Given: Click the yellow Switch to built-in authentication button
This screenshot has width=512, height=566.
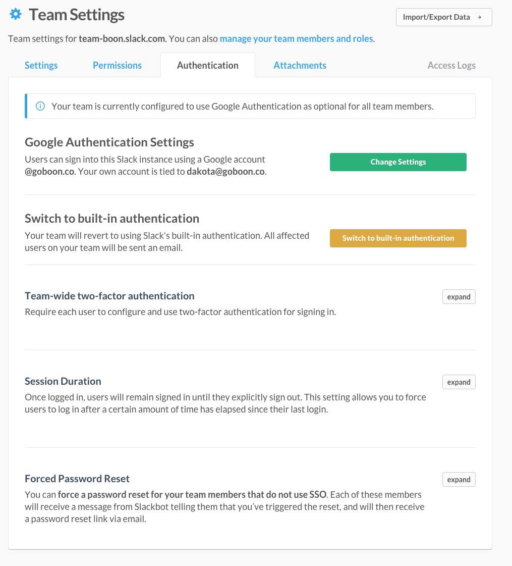Looking at the screenshot, I should tap(398, 238).
